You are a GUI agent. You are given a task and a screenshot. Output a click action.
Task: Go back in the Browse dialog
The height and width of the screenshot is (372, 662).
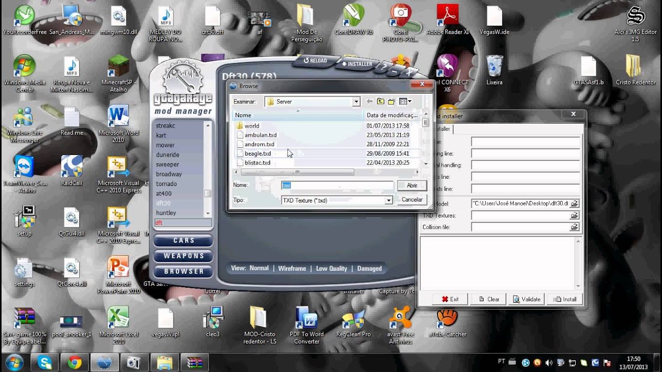pyautogui.click(x=369, y=102)
